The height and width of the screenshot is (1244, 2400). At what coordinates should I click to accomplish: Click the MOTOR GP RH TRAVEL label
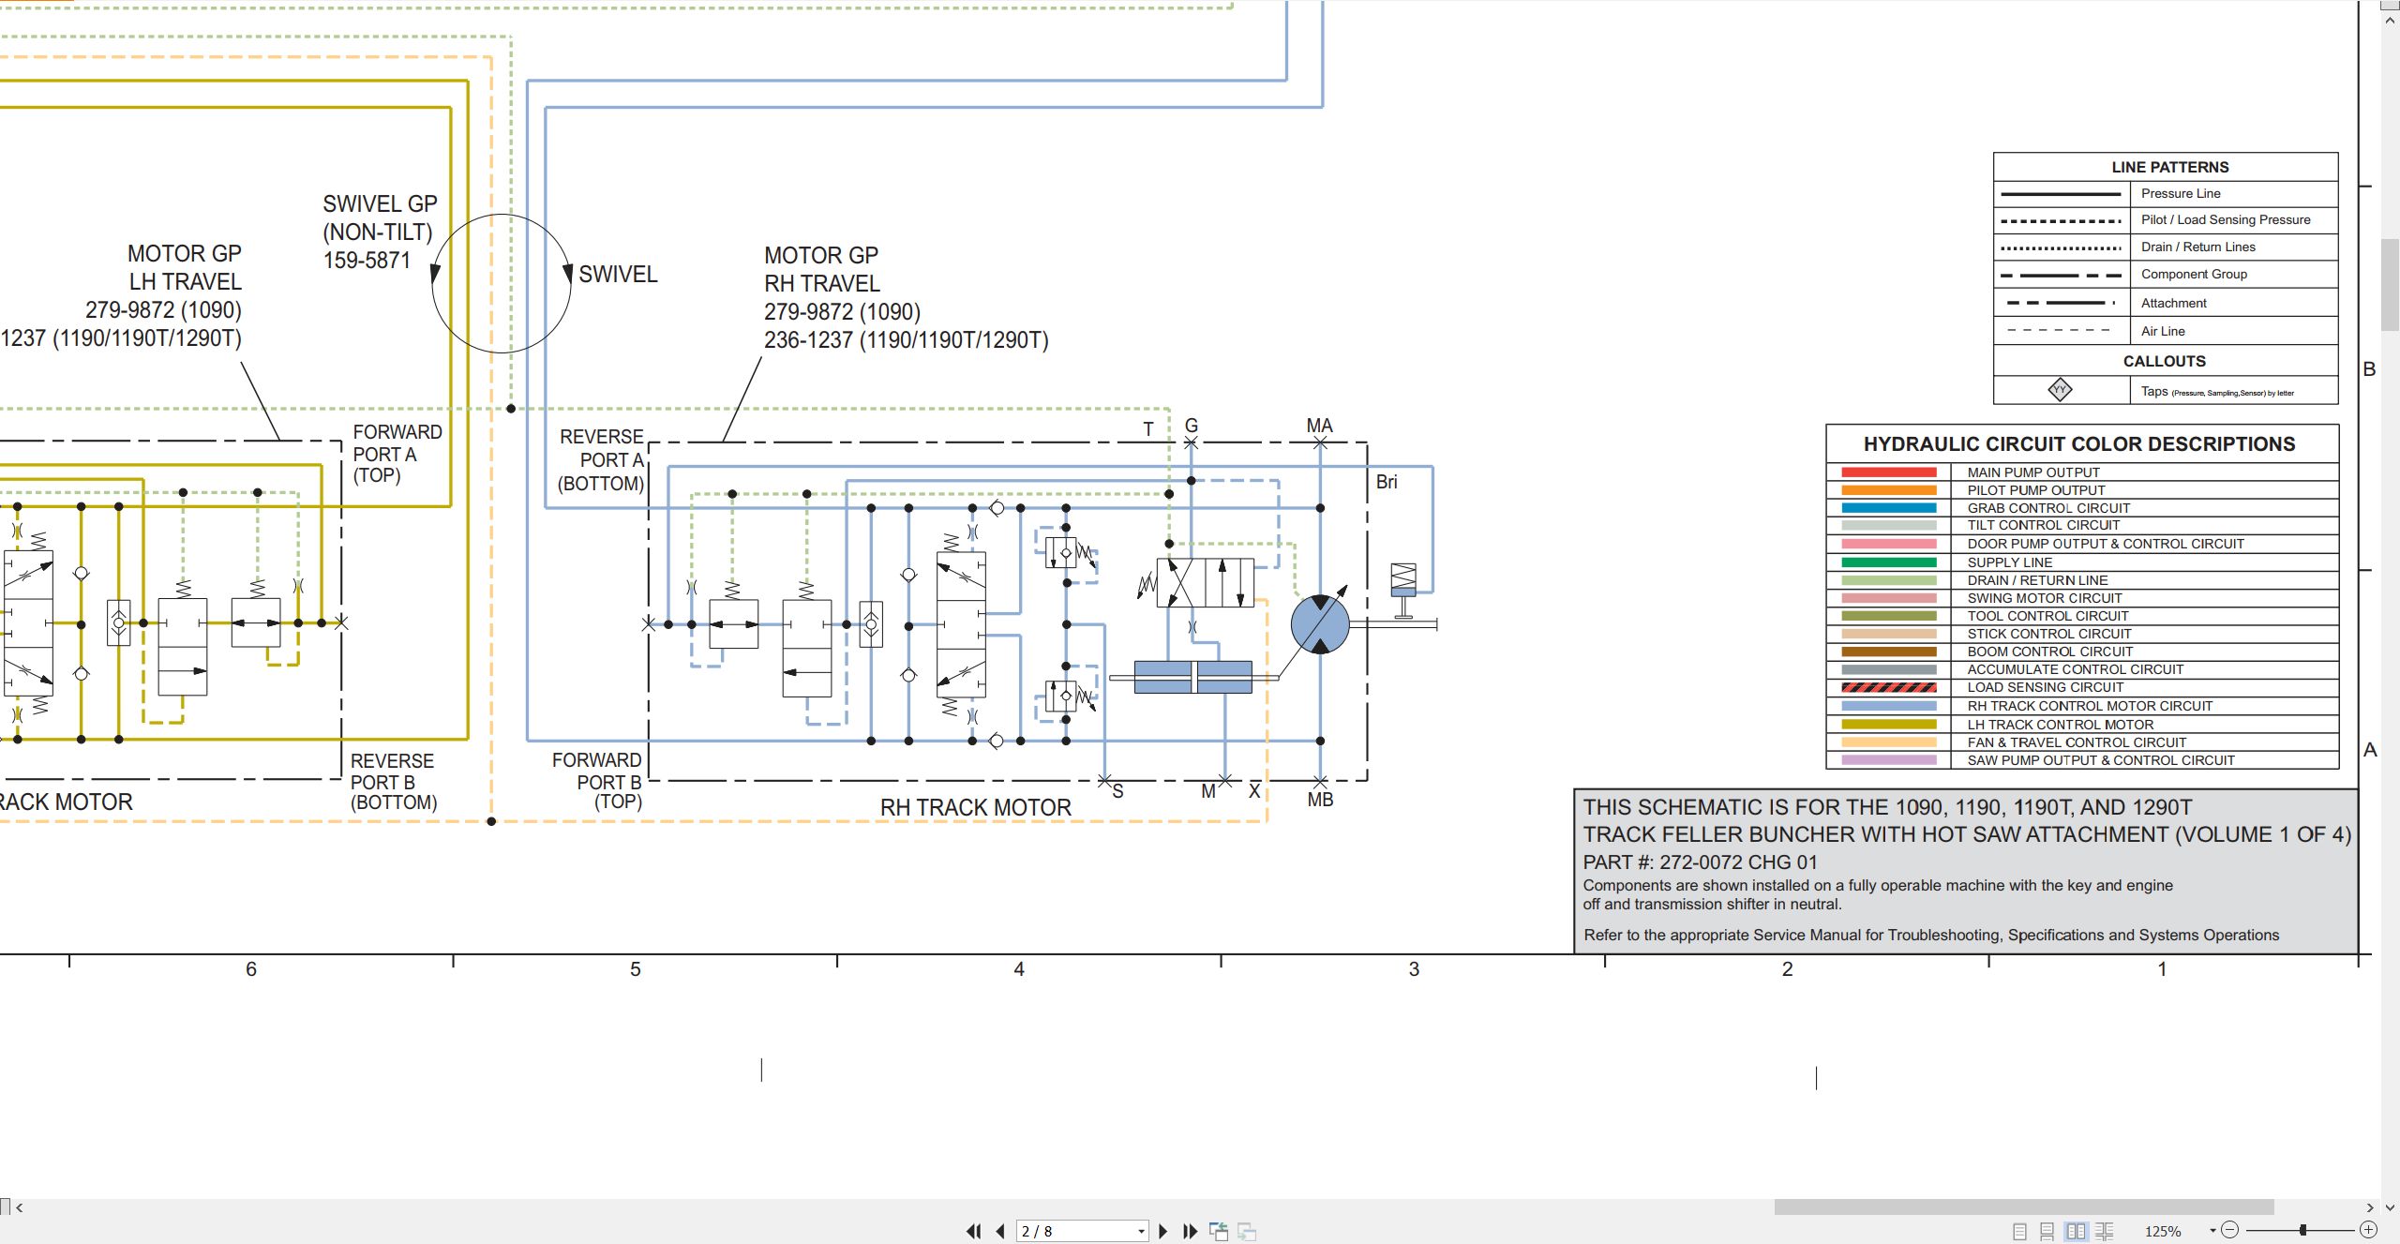pyautogui.click(x=906, y=297)
